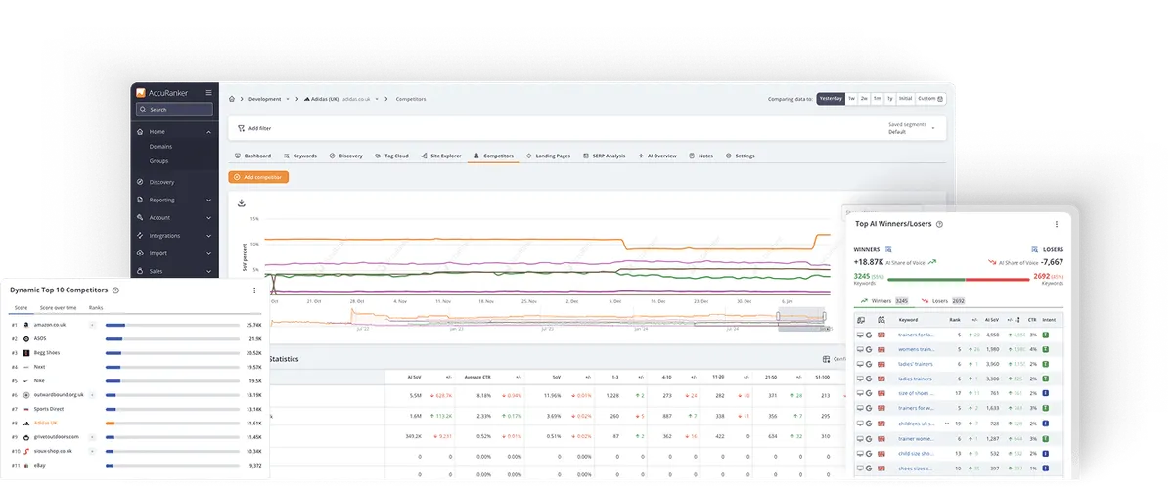
Task: Select 1m comparison period
Action: tap(878, 98)
